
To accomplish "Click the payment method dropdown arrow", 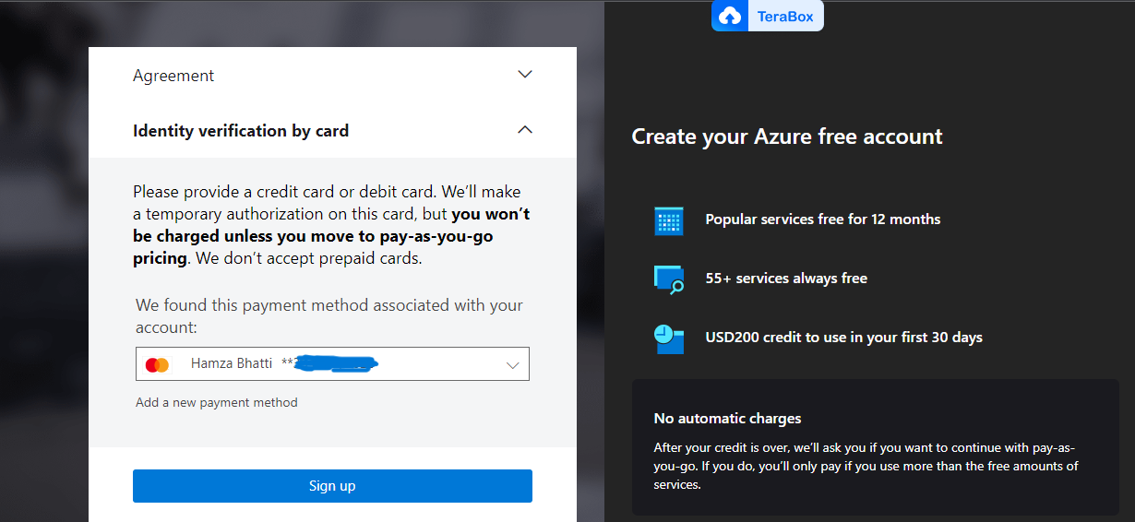I will coord(513,365).
